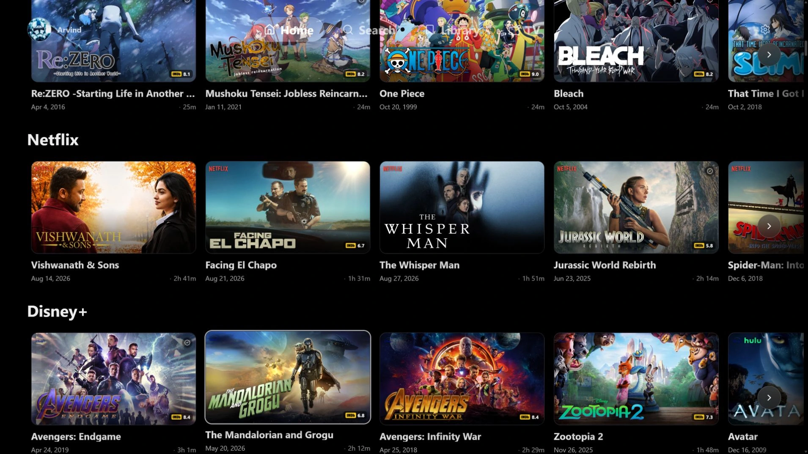Click the Netflix logo on Facing El Chapo poster

coord(218,169)
